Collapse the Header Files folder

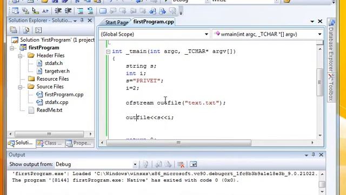tap(20, 56)
